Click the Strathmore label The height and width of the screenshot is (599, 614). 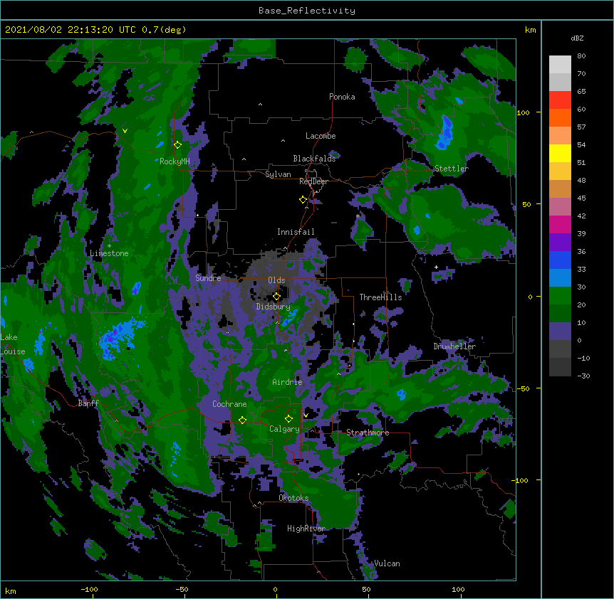[368, 433]
